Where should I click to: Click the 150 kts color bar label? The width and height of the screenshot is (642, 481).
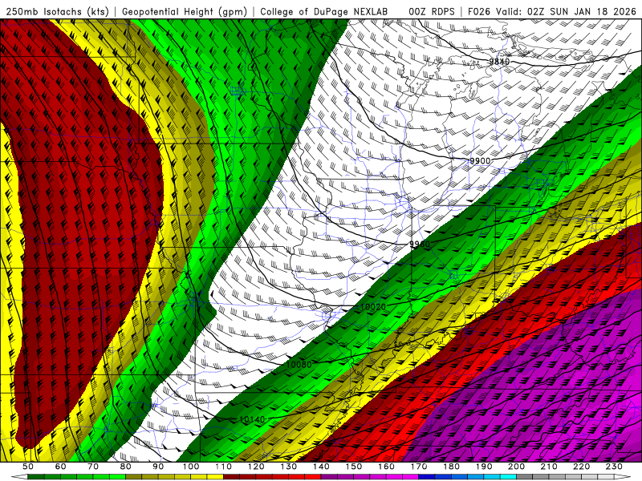pyautogui.click(x=353, y=467)
